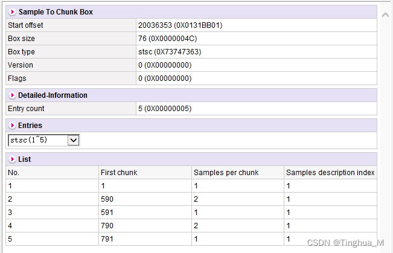Click the Flags label

point(17,78)
